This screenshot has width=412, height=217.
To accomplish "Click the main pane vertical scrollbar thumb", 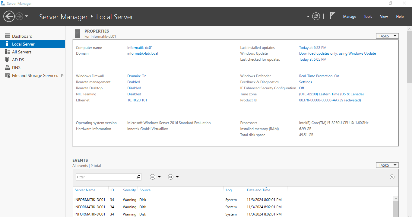I will [x=409, y=57].
